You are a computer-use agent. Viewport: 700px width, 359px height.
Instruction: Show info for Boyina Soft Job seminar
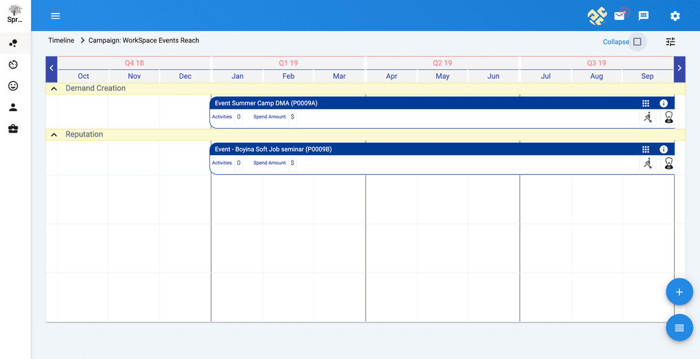[664, 149]
